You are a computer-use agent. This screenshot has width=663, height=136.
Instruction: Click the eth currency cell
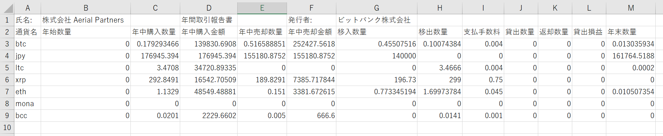[28, 92]
